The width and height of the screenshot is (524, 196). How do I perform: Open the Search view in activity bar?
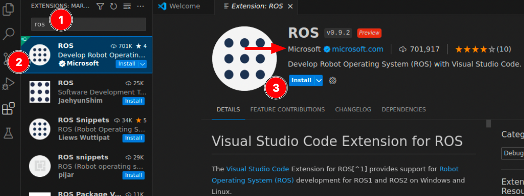coord(8,34)
